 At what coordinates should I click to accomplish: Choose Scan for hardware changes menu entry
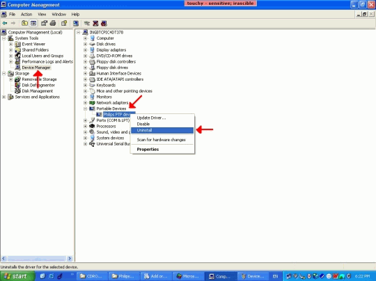(162, 140)
